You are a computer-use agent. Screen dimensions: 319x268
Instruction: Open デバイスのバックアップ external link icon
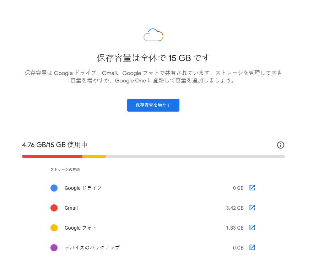252,247
